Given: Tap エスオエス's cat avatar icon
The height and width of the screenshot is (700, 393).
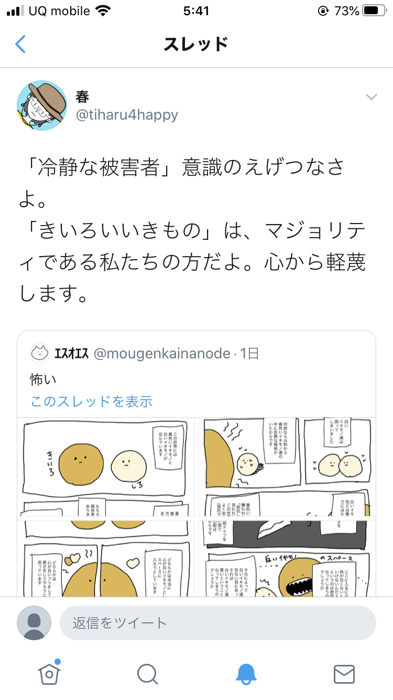Looking at the screenshot, I should click(x=39, y=354).
